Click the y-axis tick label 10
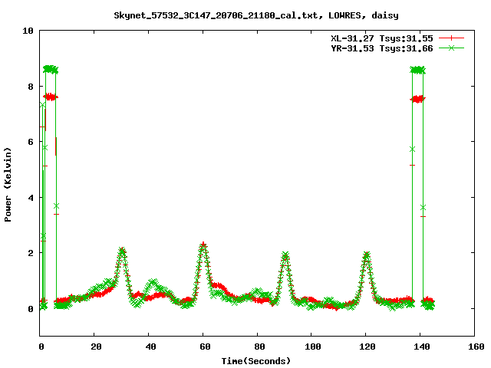This screenshot has width=491, height=368. tap(28, 31)
